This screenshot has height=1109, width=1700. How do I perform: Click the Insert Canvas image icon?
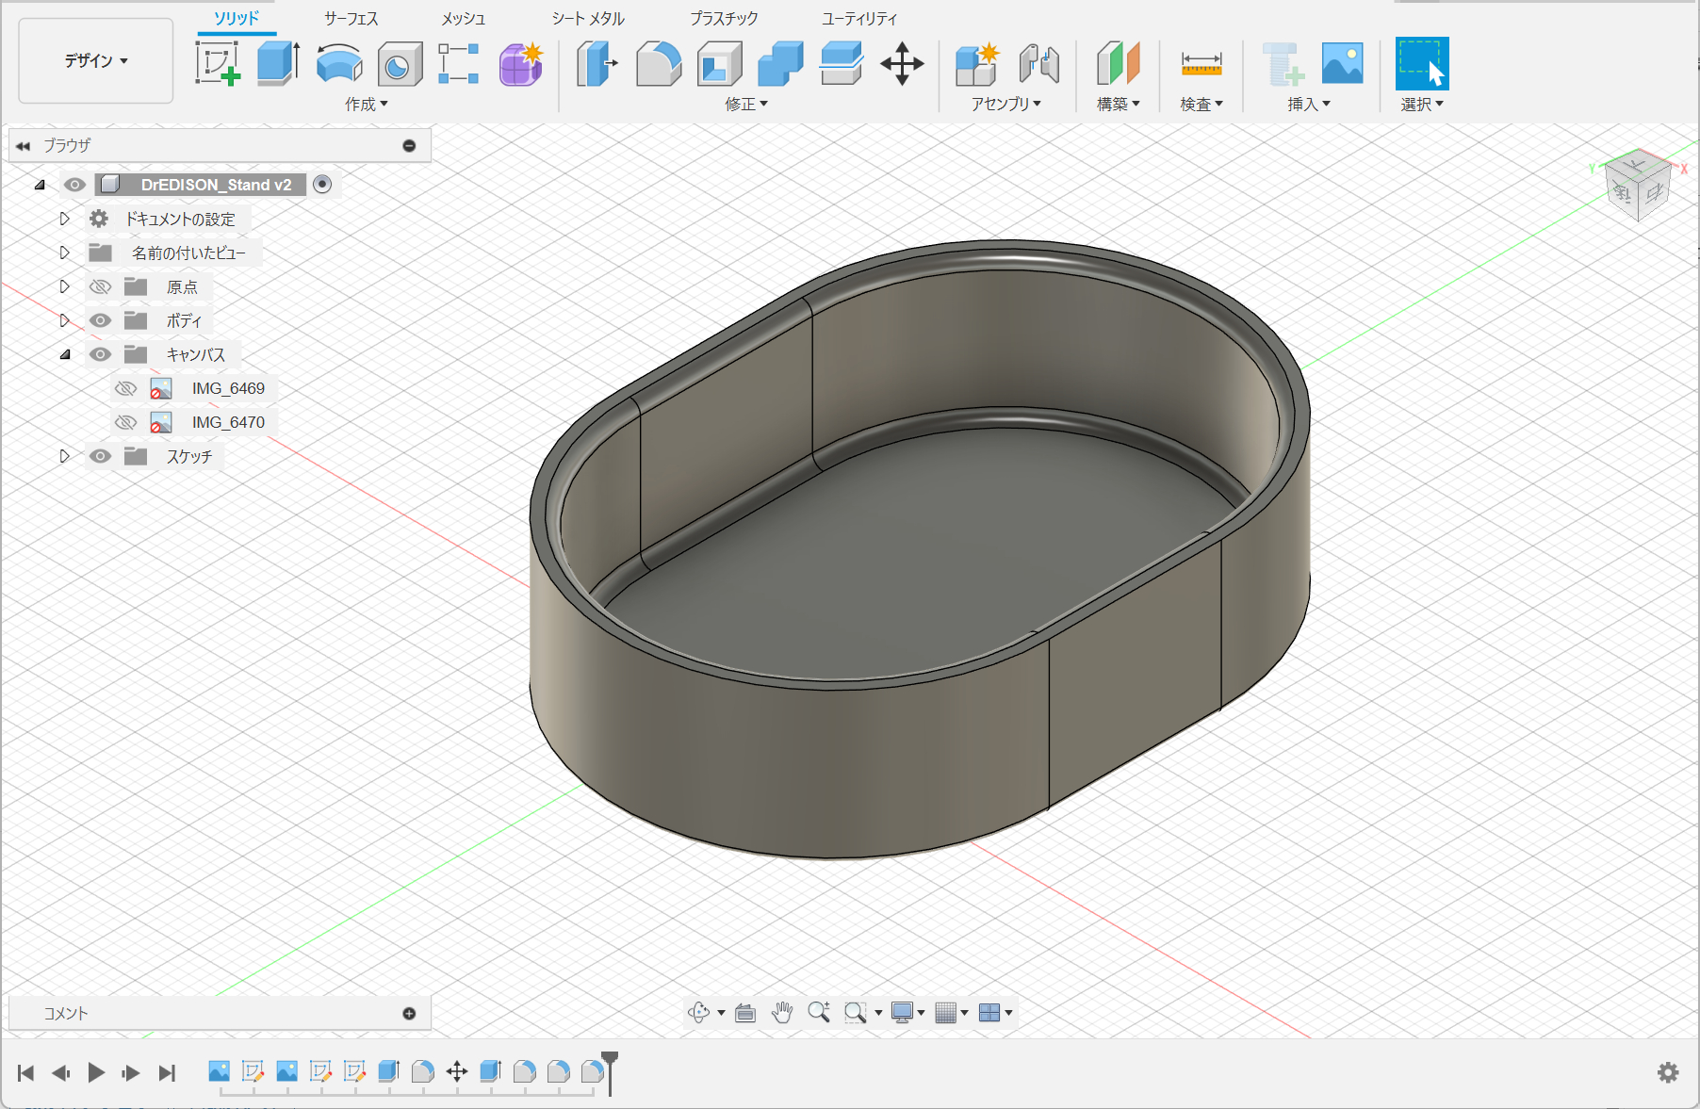(x=1342, y=63)
